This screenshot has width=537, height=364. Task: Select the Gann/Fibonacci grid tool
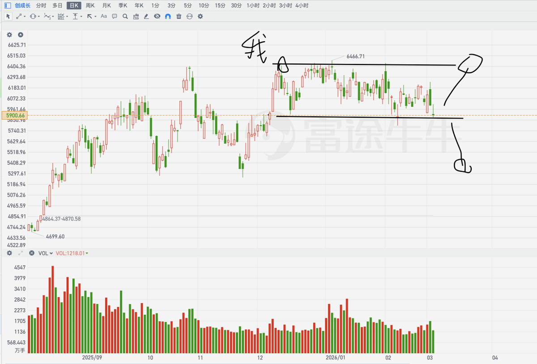tap(62, 16)
